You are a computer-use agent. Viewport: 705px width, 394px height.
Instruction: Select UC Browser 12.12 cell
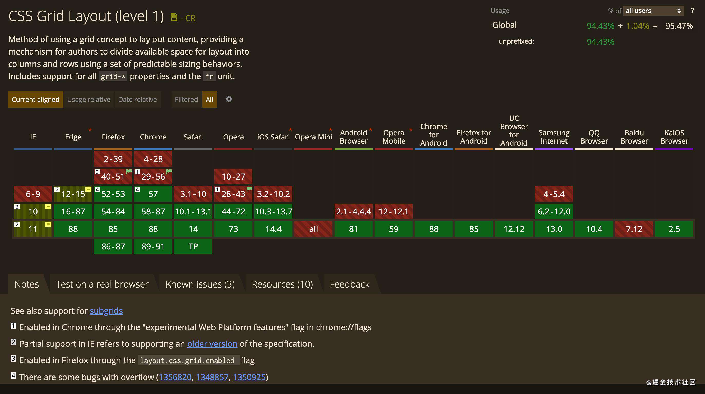tap(514, 229)
